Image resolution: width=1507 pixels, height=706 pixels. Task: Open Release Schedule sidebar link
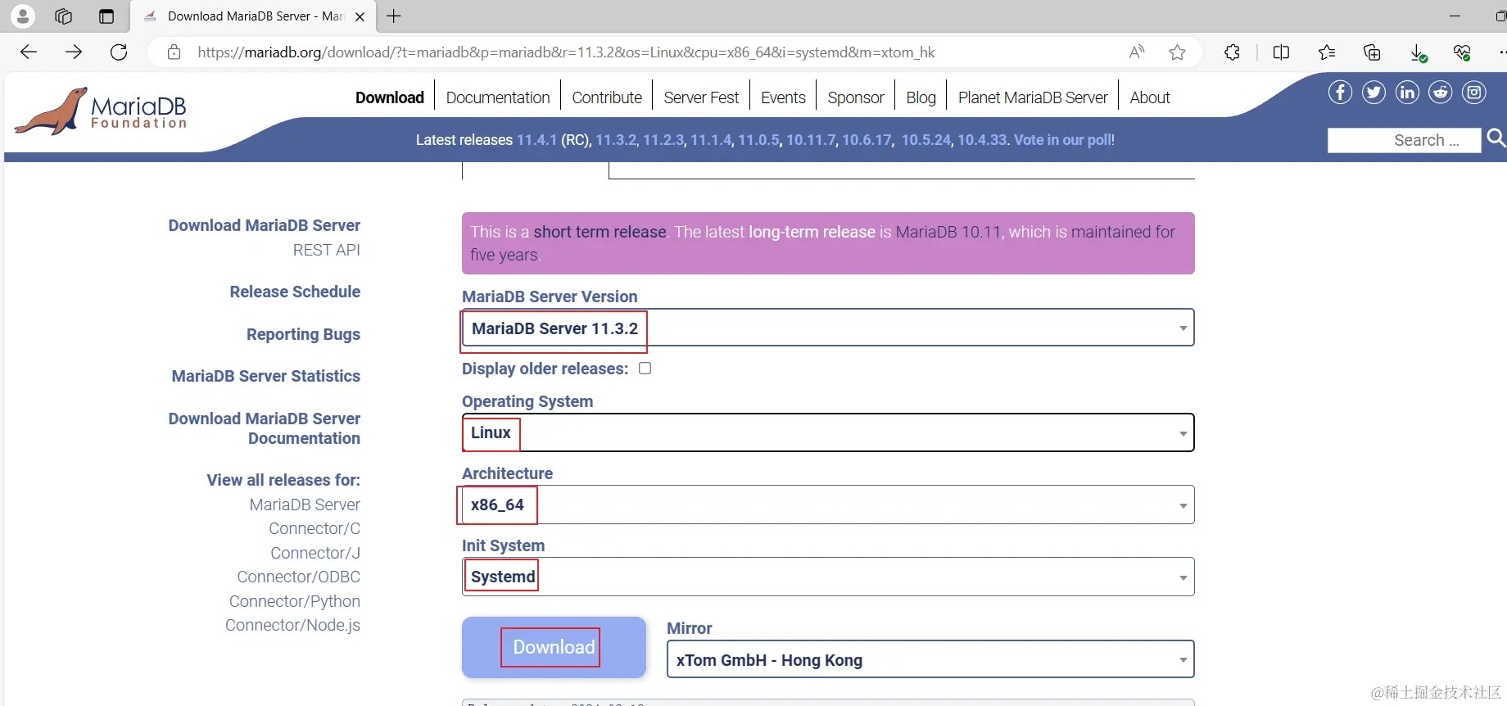tap(295, 292)
